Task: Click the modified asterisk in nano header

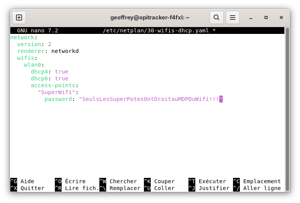Action: 214,30
